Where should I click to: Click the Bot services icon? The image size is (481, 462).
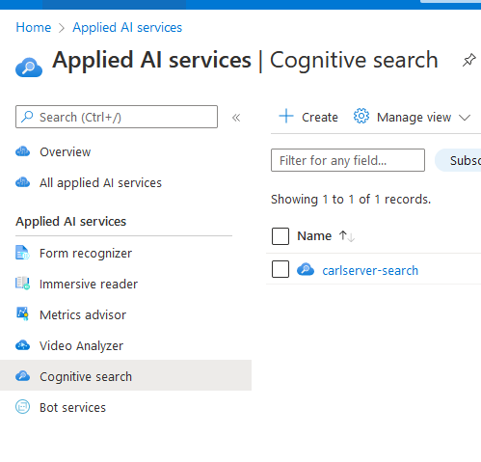click(x=22, y=407)
